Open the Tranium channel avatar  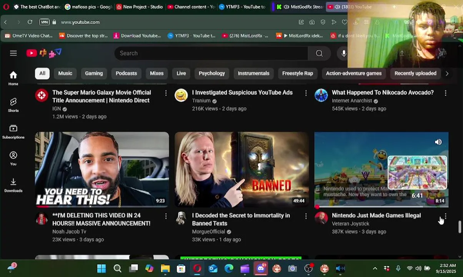[181, 95]
